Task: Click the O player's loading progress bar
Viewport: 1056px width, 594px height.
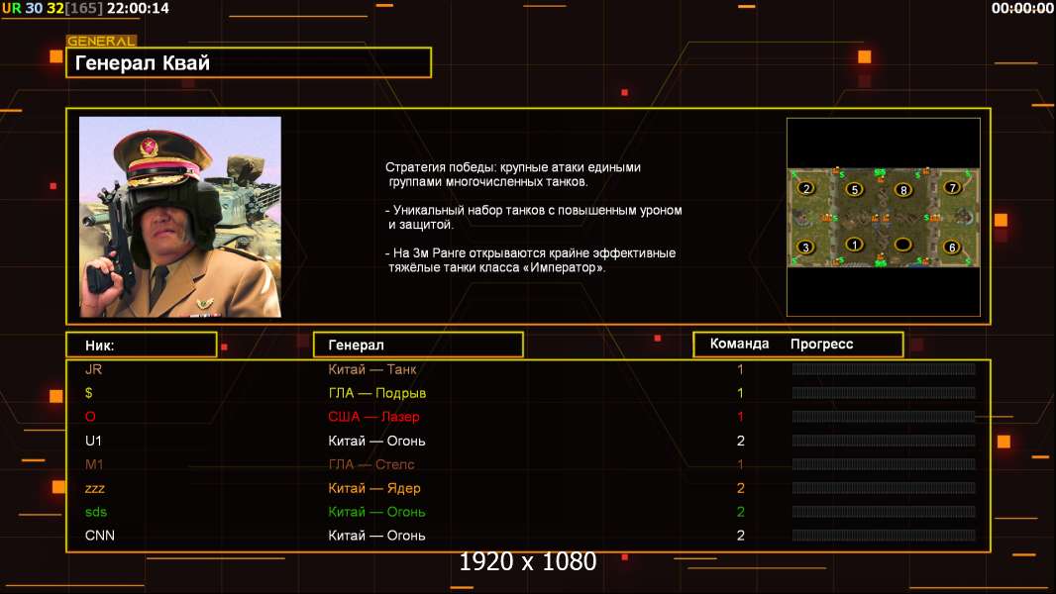Action: [884, 417]
